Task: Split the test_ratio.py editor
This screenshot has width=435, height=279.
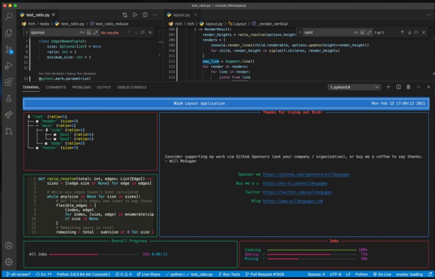Action: [145, 15]
